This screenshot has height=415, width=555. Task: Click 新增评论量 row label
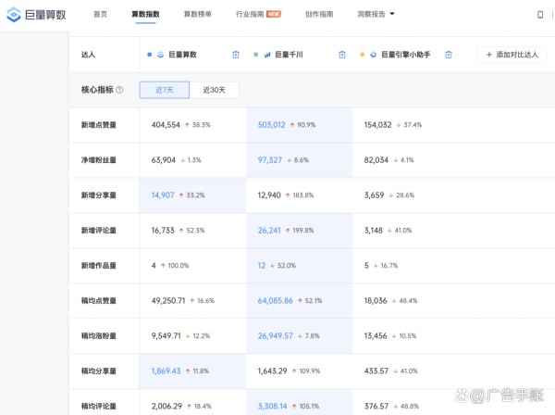point(99,231)
